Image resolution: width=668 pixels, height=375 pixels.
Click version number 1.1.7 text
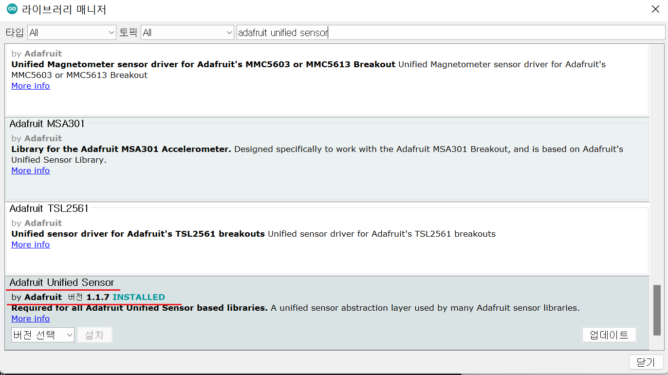[98, 297]
